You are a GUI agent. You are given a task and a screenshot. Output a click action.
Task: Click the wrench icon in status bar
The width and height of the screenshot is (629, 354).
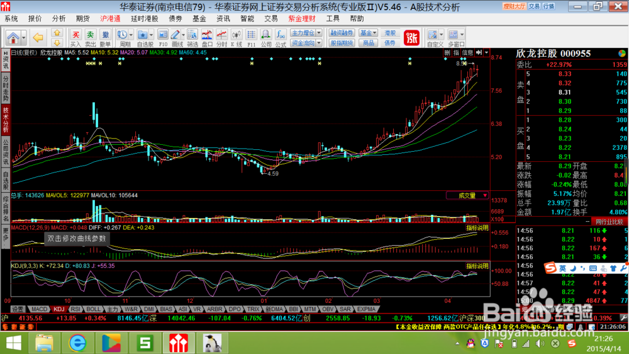623,318
